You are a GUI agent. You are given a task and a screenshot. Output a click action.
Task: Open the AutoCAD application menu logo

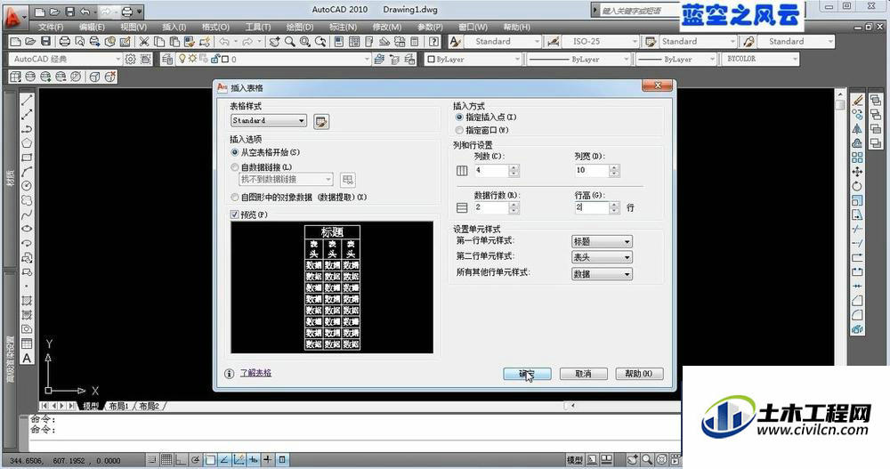click(x=13, y=17)
